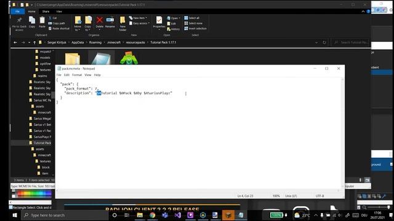Open the Notepad Format menu
This screenshot has width=394, height=221.
coord(77,75)
